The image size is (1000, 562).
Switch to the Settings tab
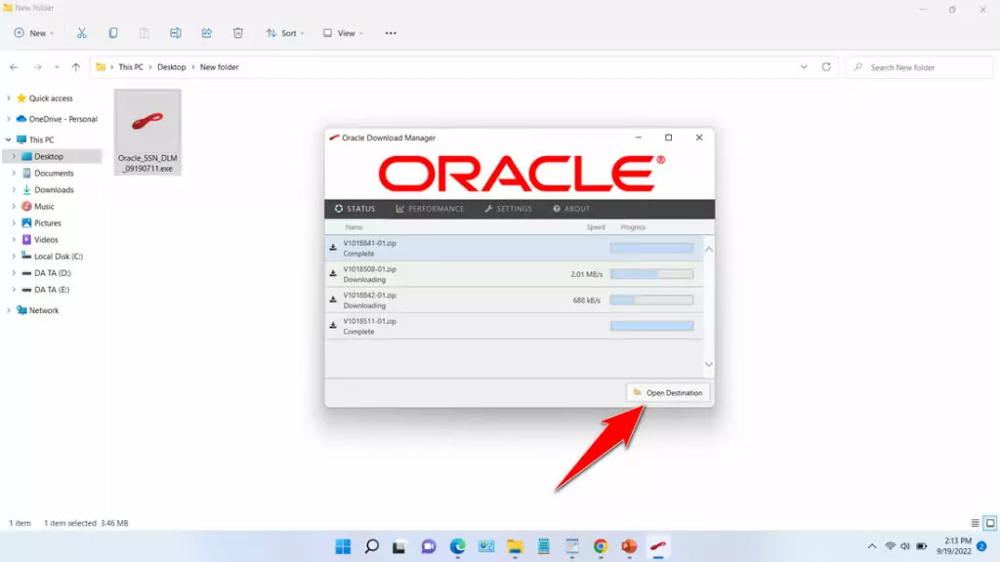tap(508, 209)
